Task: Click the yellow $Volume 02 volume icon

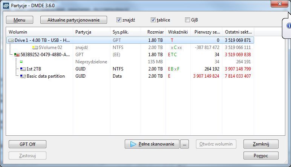Action: (35, 47)
